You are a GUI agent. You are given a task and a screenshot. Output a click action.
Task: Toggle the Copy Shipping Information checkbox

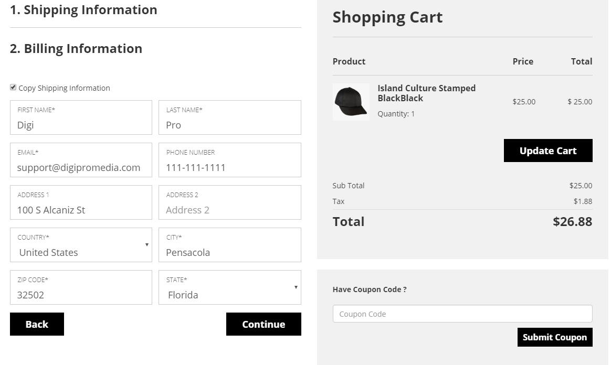[13, 88]
